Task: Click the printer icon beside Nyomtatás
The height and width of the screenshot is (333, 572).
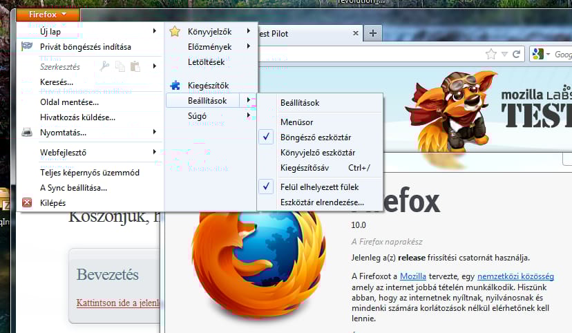Action: 27,132
